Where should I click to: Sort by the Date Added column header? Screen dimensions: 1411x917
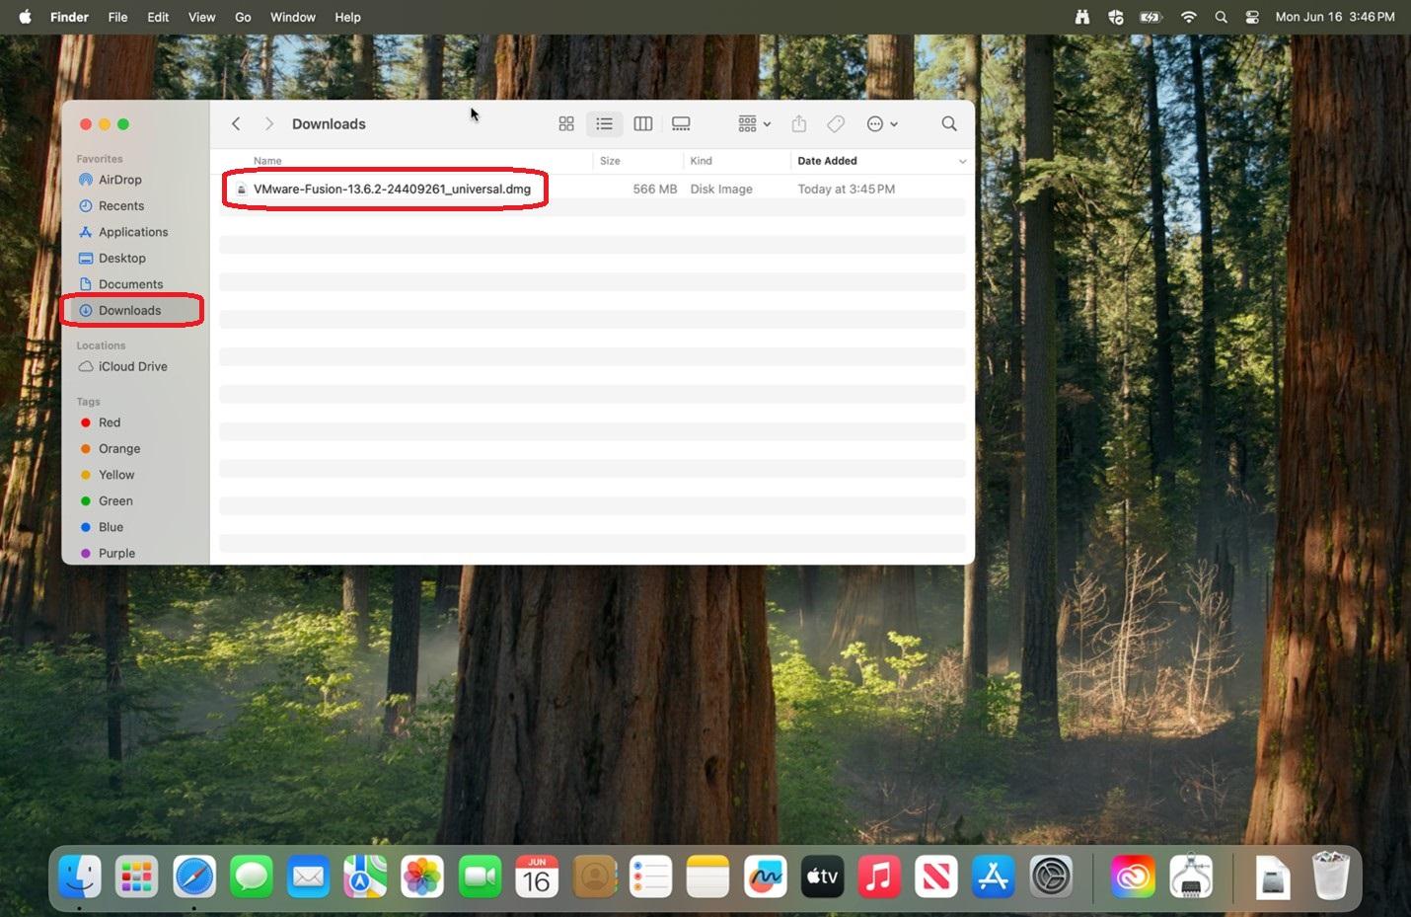(827, 161)
